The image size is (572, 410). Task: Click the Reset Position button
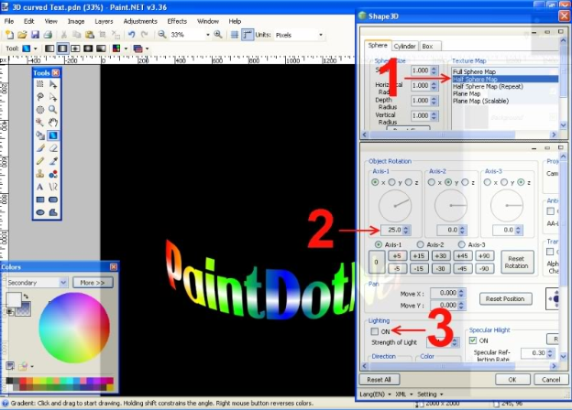coord(505,299)
